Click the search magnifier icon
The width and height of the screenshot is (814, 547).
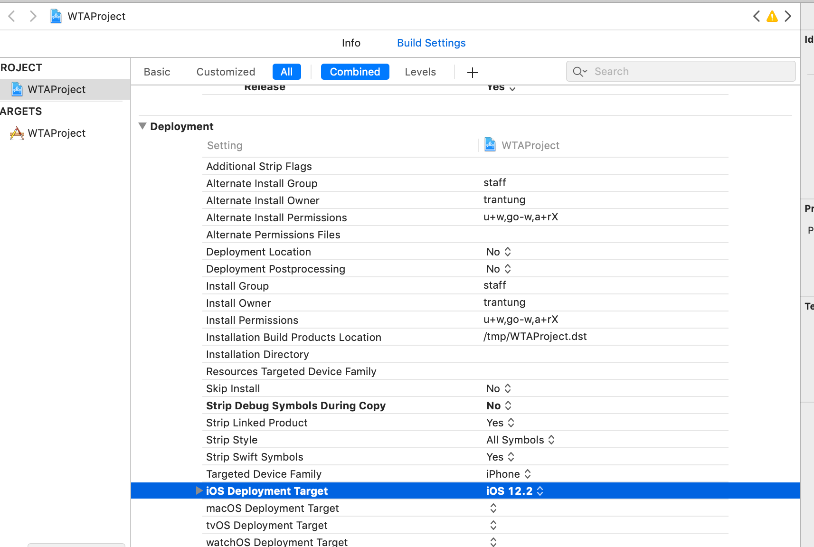click(579, 72)
